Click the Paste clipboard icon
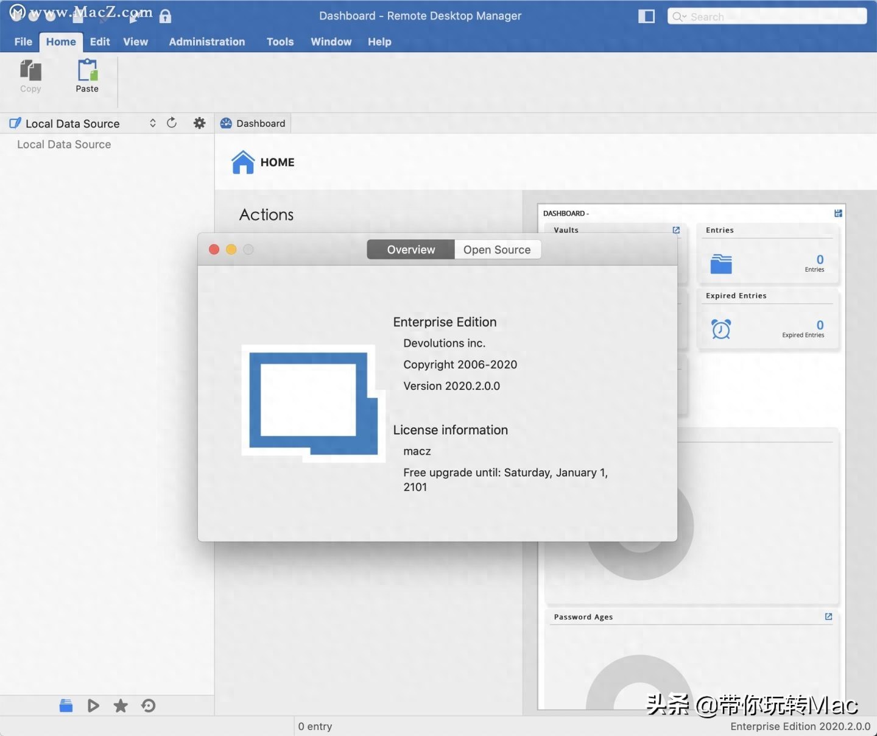877x736 pixels. click(87, 71)
